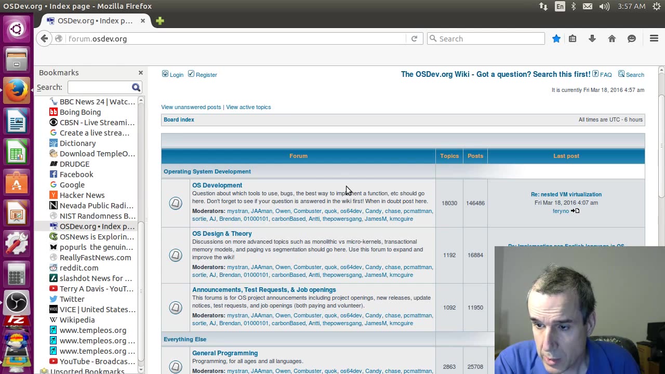This screenshot has height=374, width=665.
Task: Open The OSDev.org Wiki header link
Action: (x=496, y=74)
